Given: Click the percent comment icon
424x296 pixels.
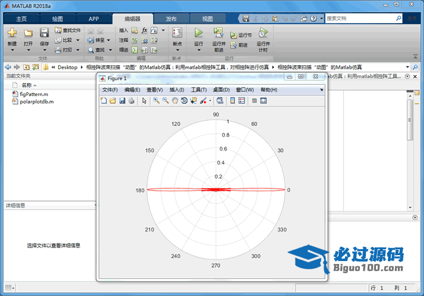Looking at the screenshot, I should coord(135,40).
